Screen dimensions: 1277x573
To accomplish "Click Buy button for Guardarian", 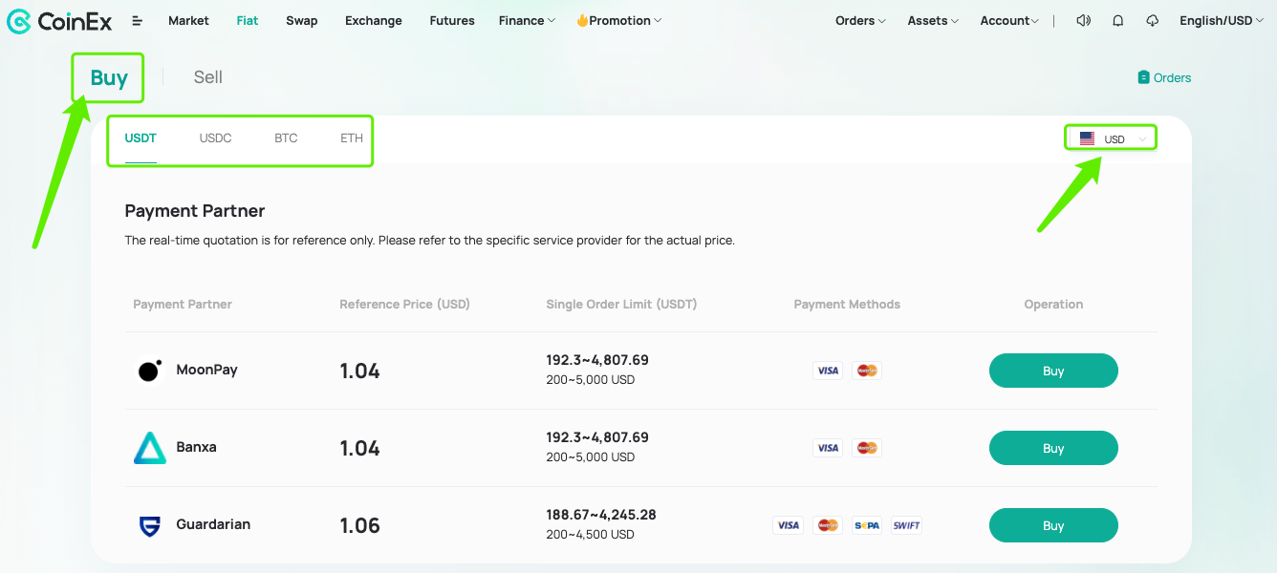I will point(1053,525).
